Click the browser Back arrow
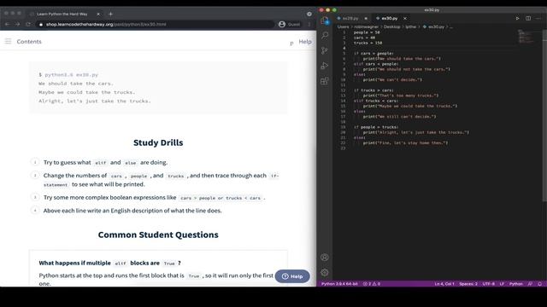 (8, 24)
